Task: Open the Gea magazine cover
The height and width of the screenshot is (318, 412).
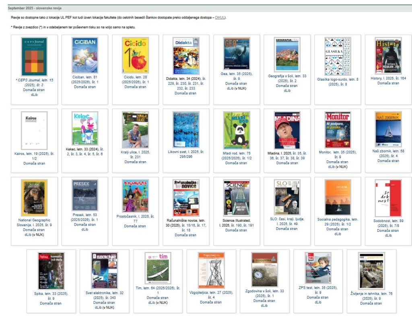Action: click(x=237, y=54)
